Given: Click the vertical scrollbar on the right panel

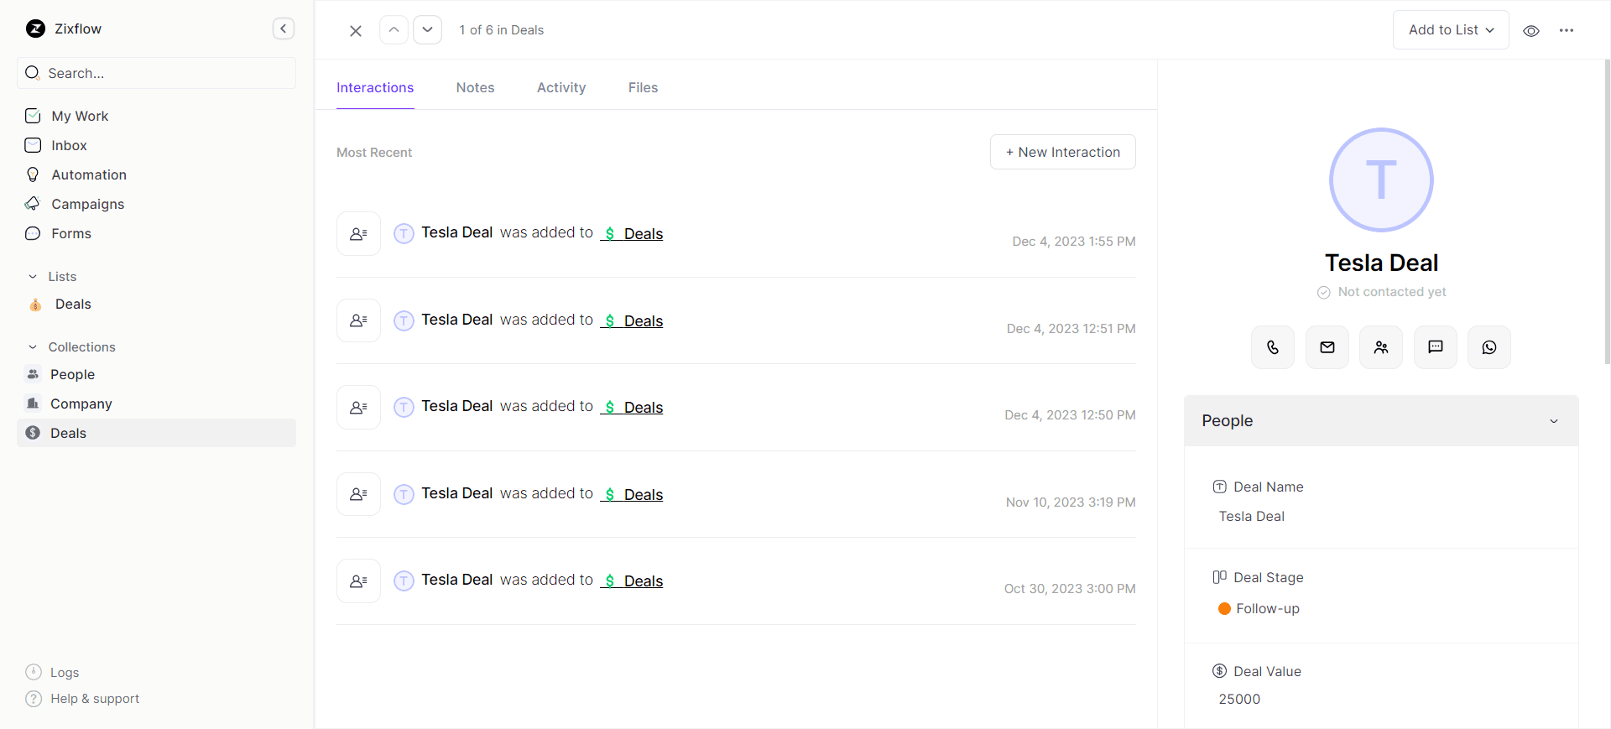Looking at the screenshot, I should [x=1607, y=211].
